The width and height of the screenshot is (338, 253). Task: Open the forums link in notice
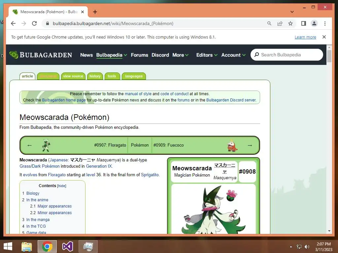(x=184, y=100)
